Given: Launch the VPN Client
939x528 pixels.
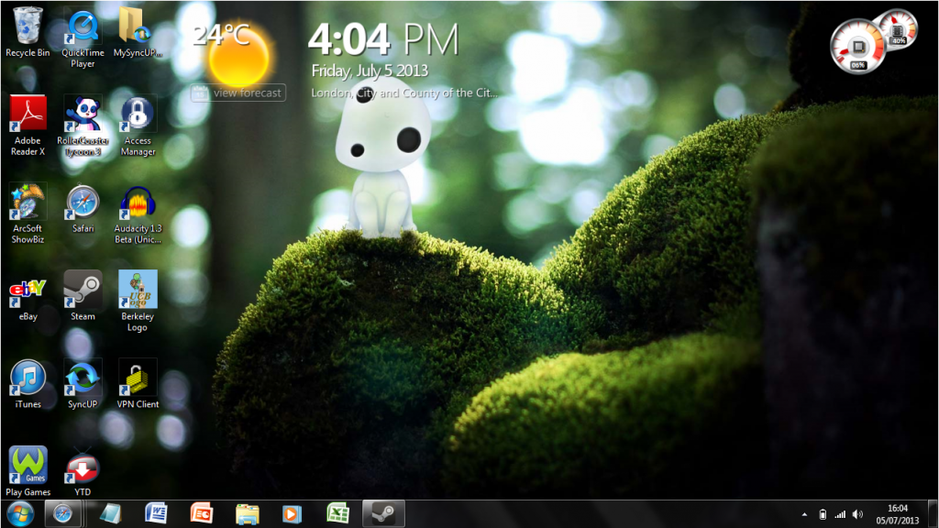Looking at the screenshot, I should [138, 376].
